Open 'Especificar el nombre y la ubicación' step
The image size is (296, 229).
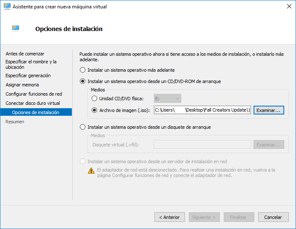[x=31, y=65]
